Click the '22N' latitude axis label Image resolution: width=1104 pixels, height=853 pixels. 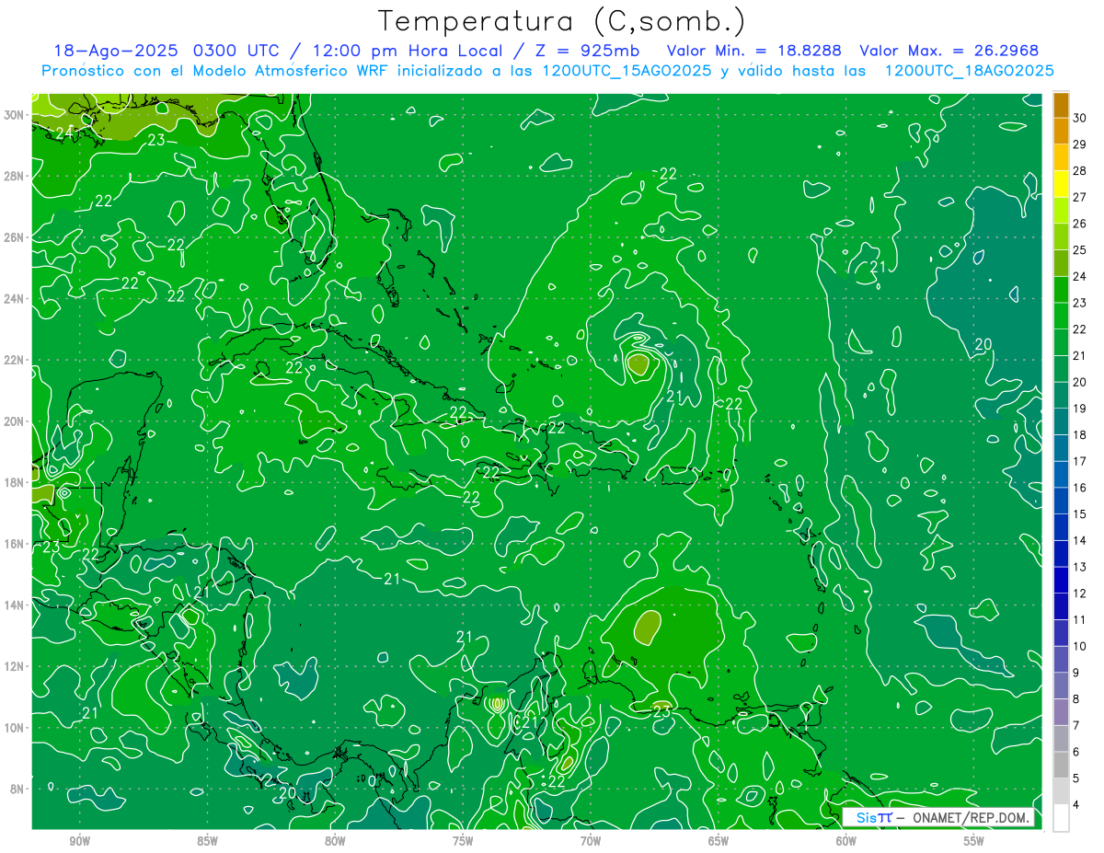[x=15, y=360]
